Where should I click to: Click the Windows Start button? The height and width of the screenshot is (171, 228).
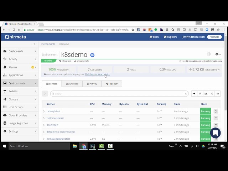(4, 146)
